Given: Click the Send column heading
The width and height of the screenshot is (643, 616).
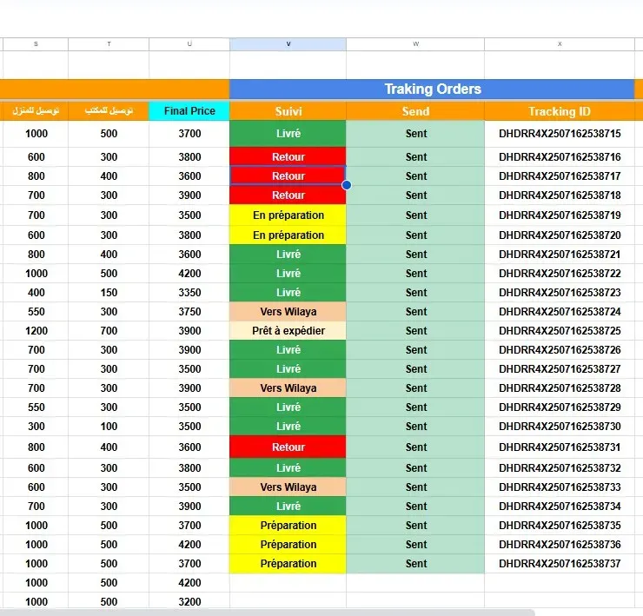Looking at the screenshot, I should (415, 111).
